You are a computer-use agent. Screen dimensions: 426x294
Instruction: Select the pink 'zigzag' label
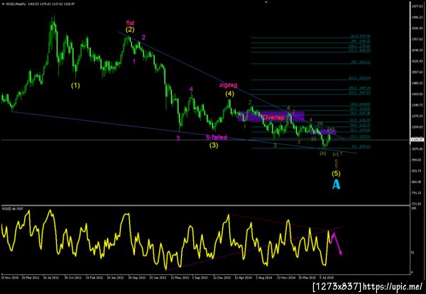click(x=229, y=85)
